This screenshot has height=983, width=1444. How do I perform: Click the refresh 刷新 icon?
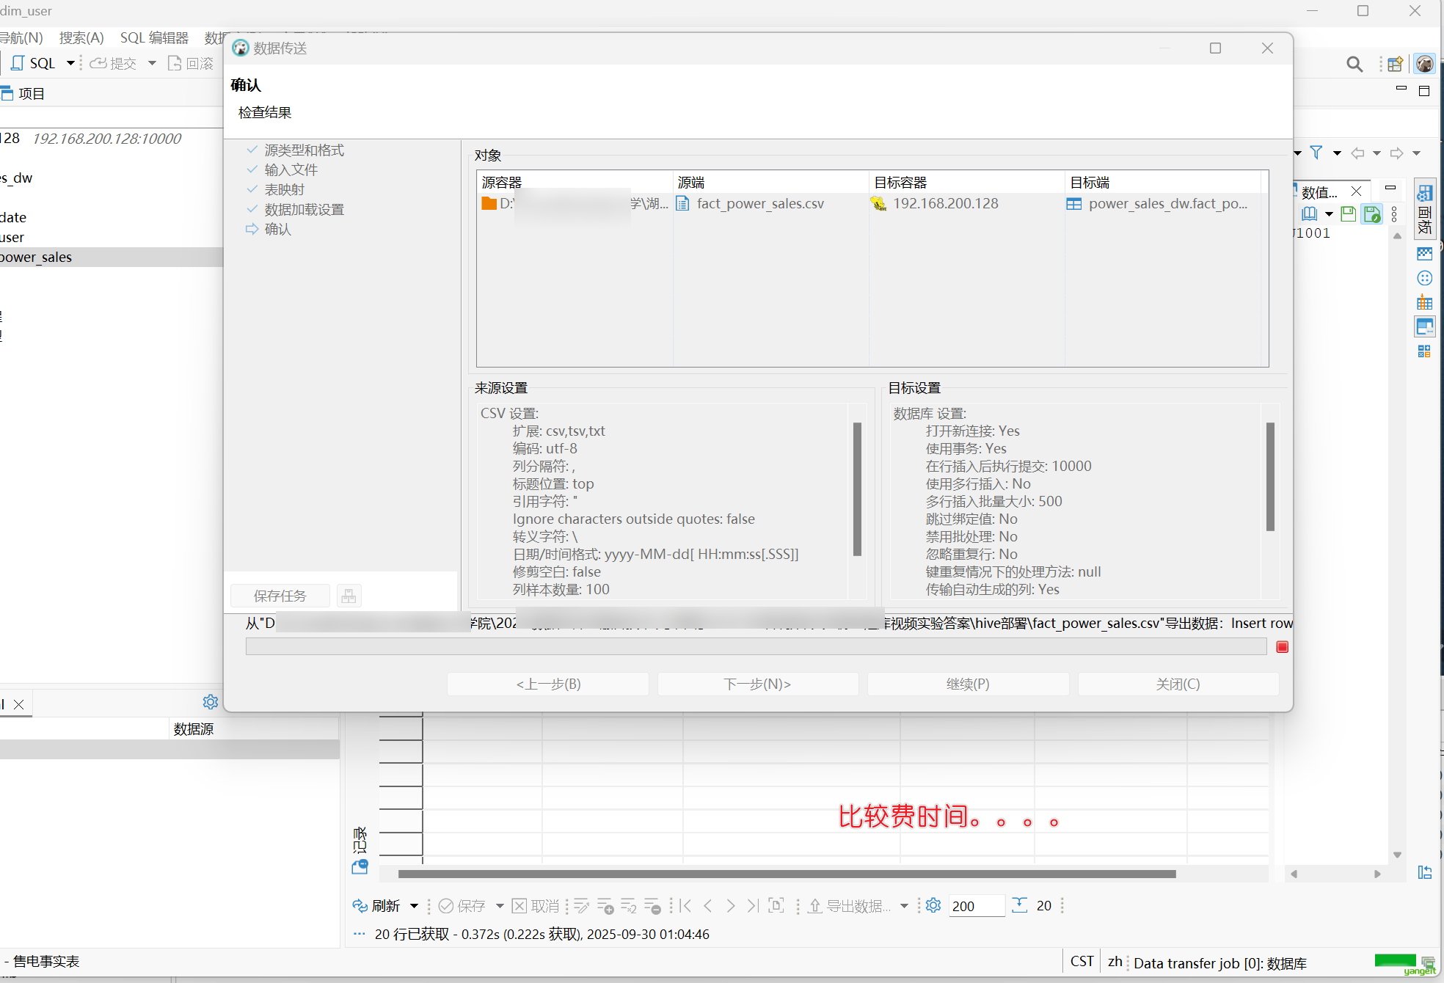[360, 905]
